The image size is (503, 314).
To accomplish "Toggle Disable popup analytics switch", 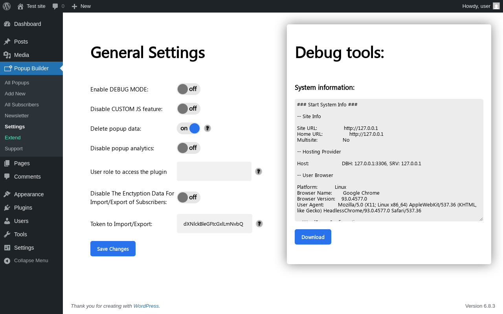I will (x=189, y=148).
